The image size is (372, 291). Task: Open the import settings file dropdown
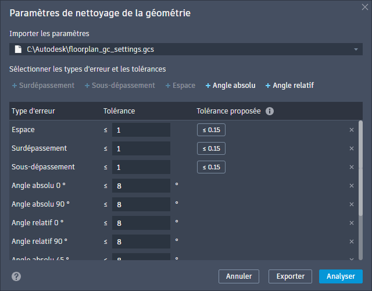[355, 50]
